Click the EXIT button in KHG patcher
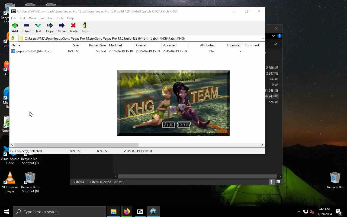The height and width of the screenshot is (217, 347). pyautogui.click(x=184, y=125)
